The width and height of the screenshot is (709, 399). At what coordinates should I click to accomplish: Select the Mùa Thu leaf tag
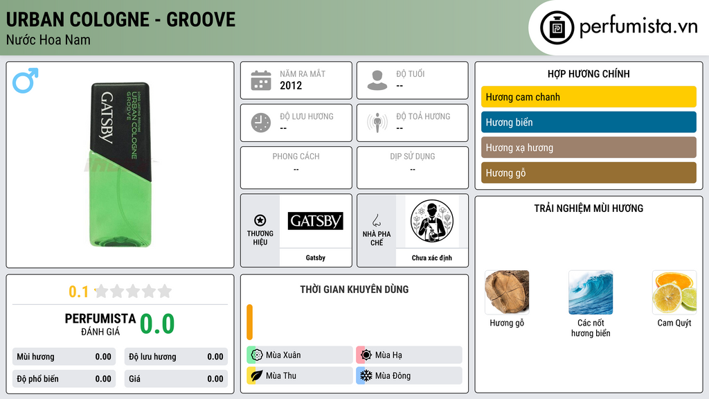pos(300,375)
